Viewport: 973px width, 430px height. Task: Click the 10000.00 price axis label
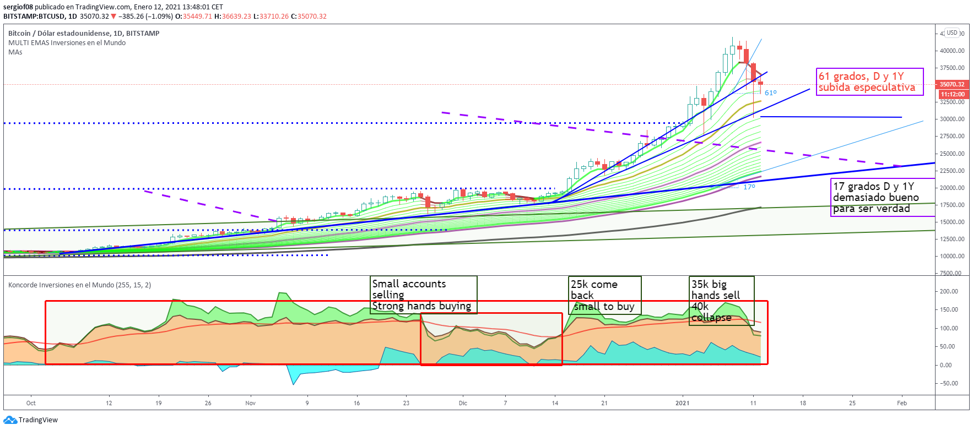952,256
